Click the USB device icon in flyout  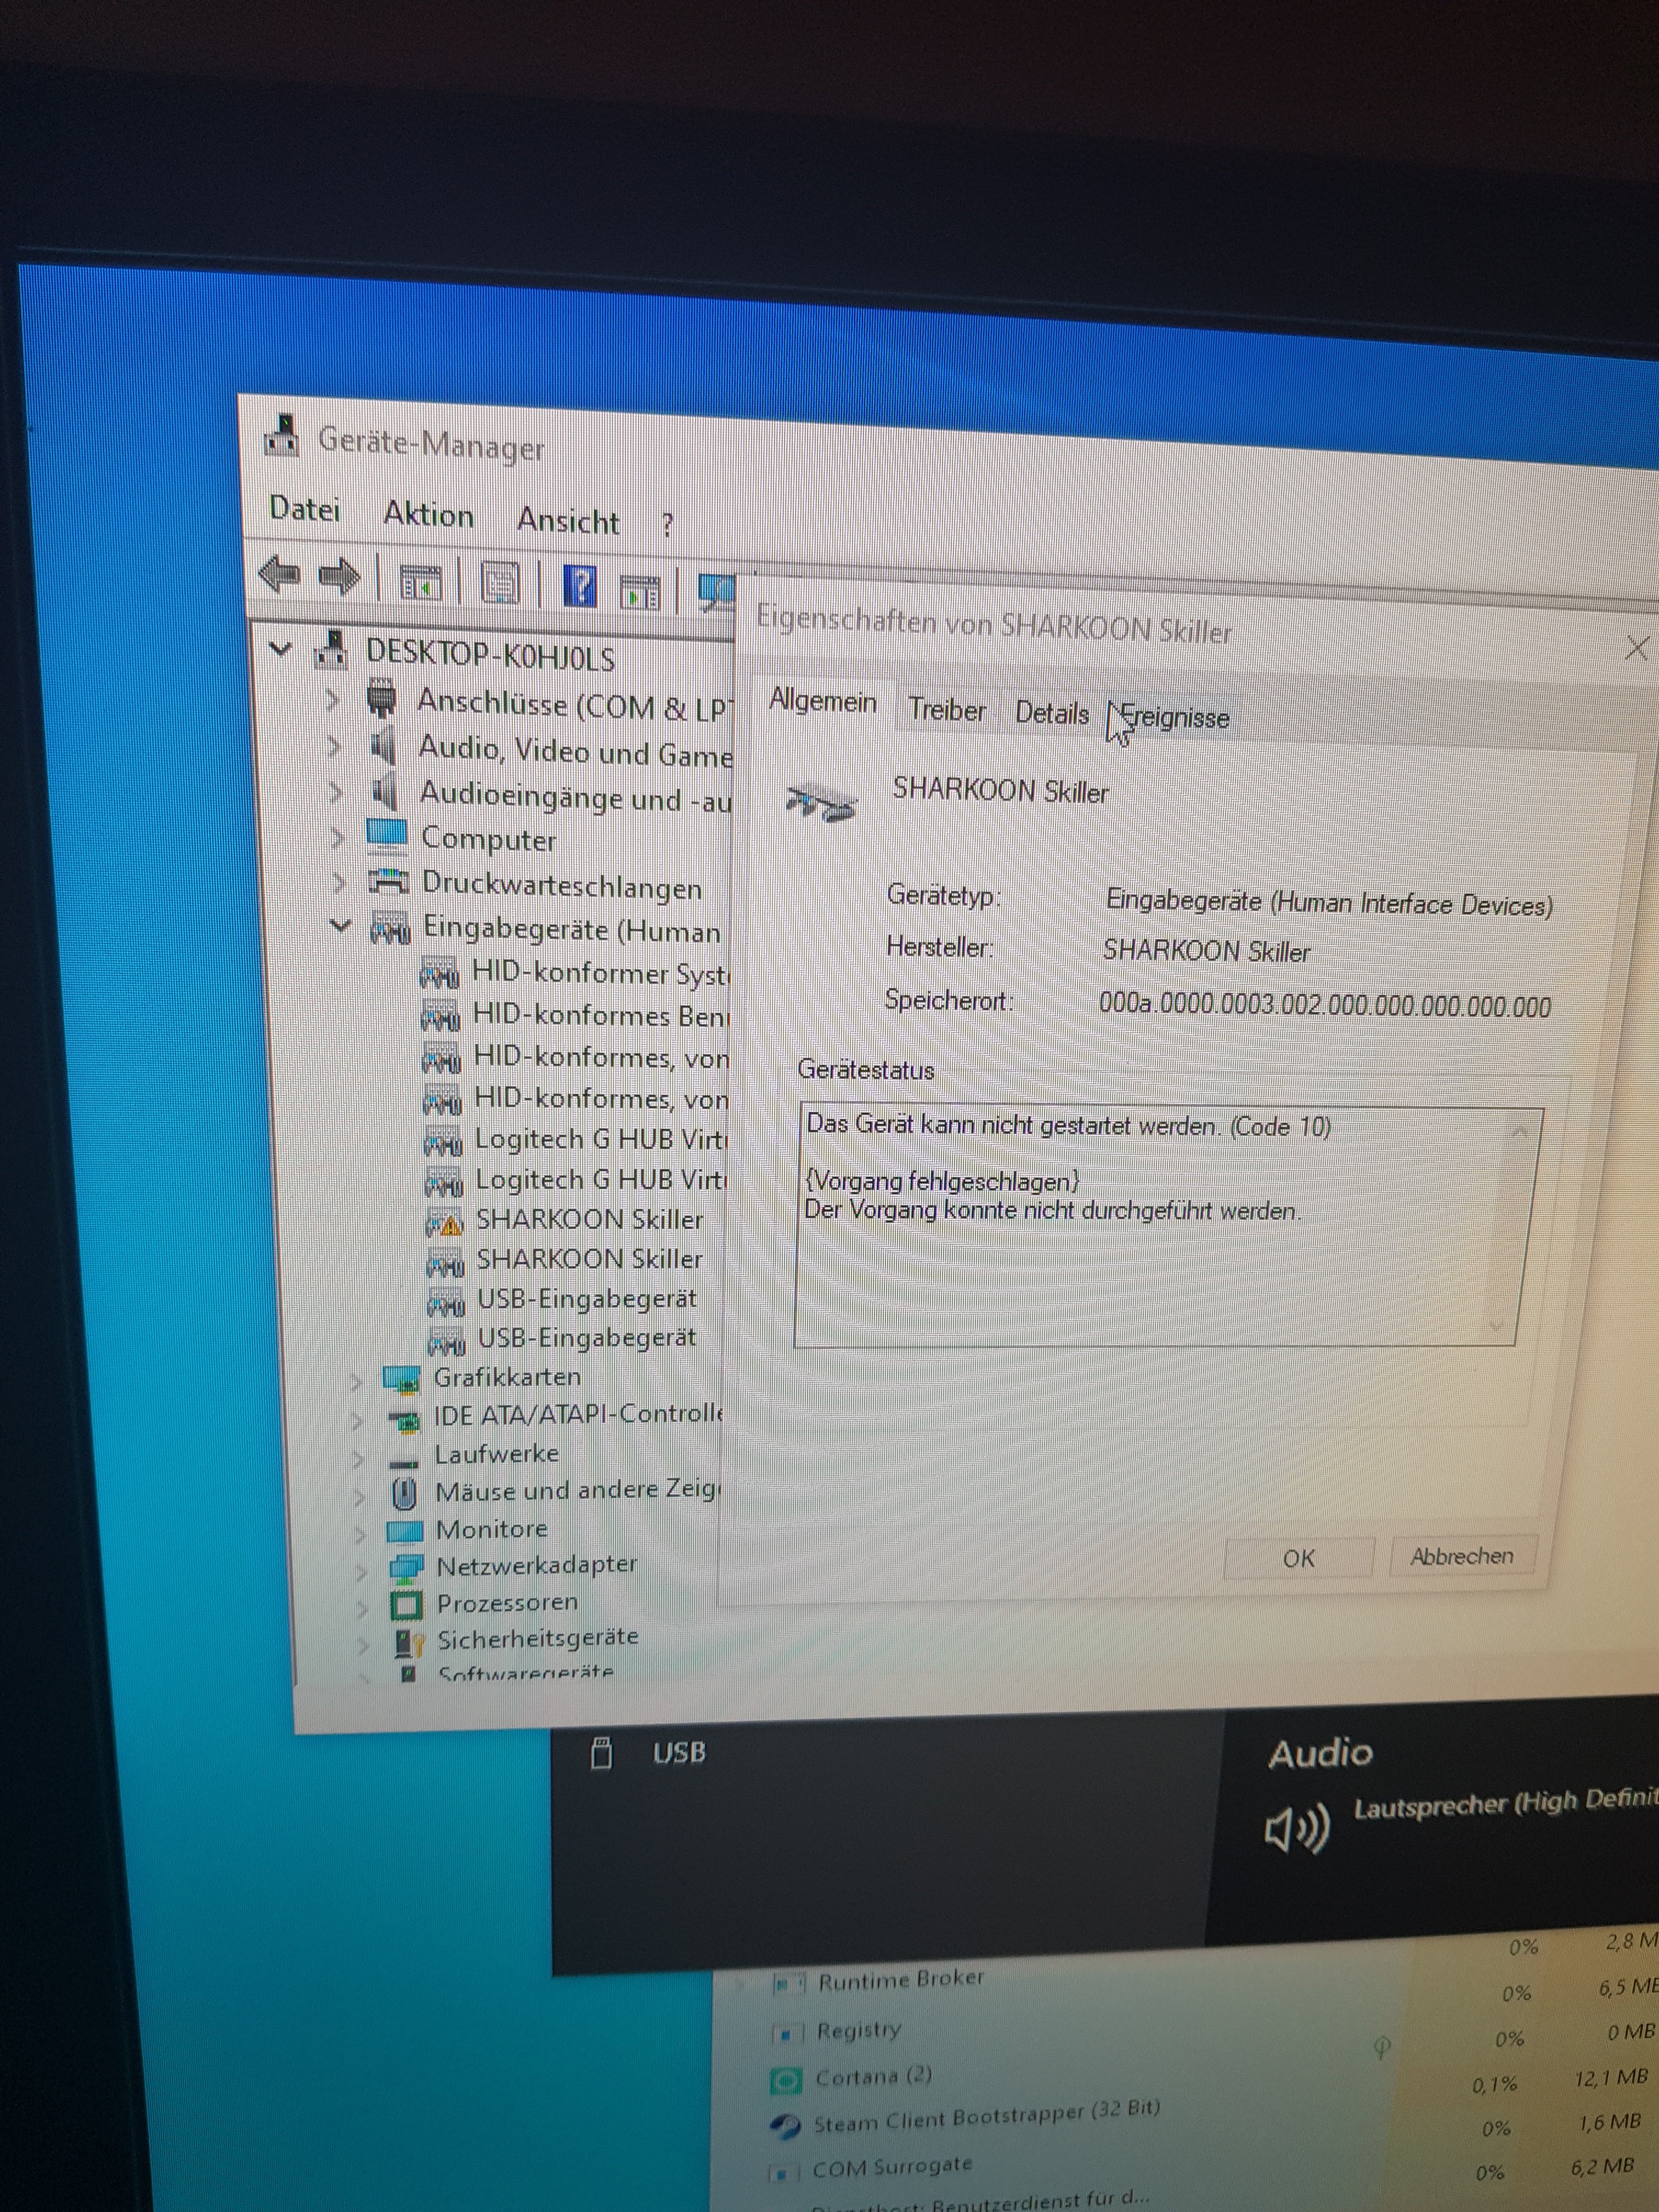pos(601,1753)
